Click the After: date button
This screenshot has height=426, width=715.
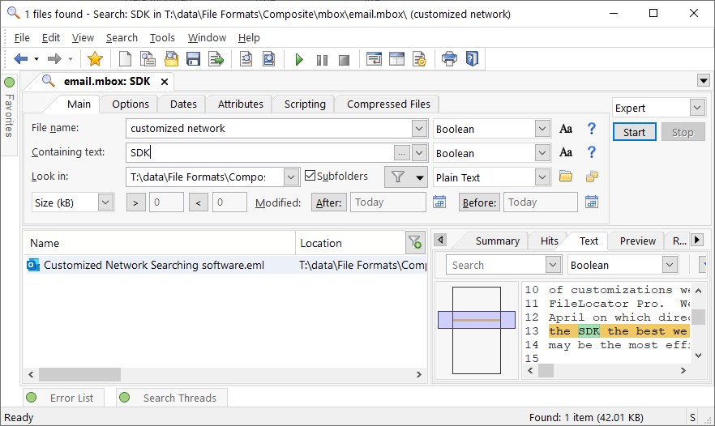click(329, 202)
